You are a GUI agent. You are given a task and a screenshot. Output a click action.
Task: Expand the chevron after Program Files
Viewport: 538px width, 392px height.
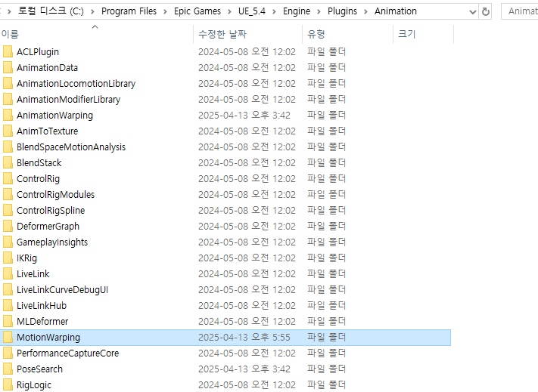click(165, 11)
